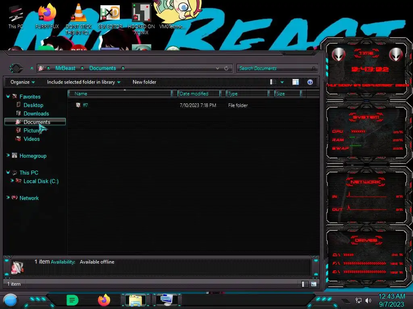The image size is (413, 309).
Task: Click the explorer back navigation button
Action: 16,68
